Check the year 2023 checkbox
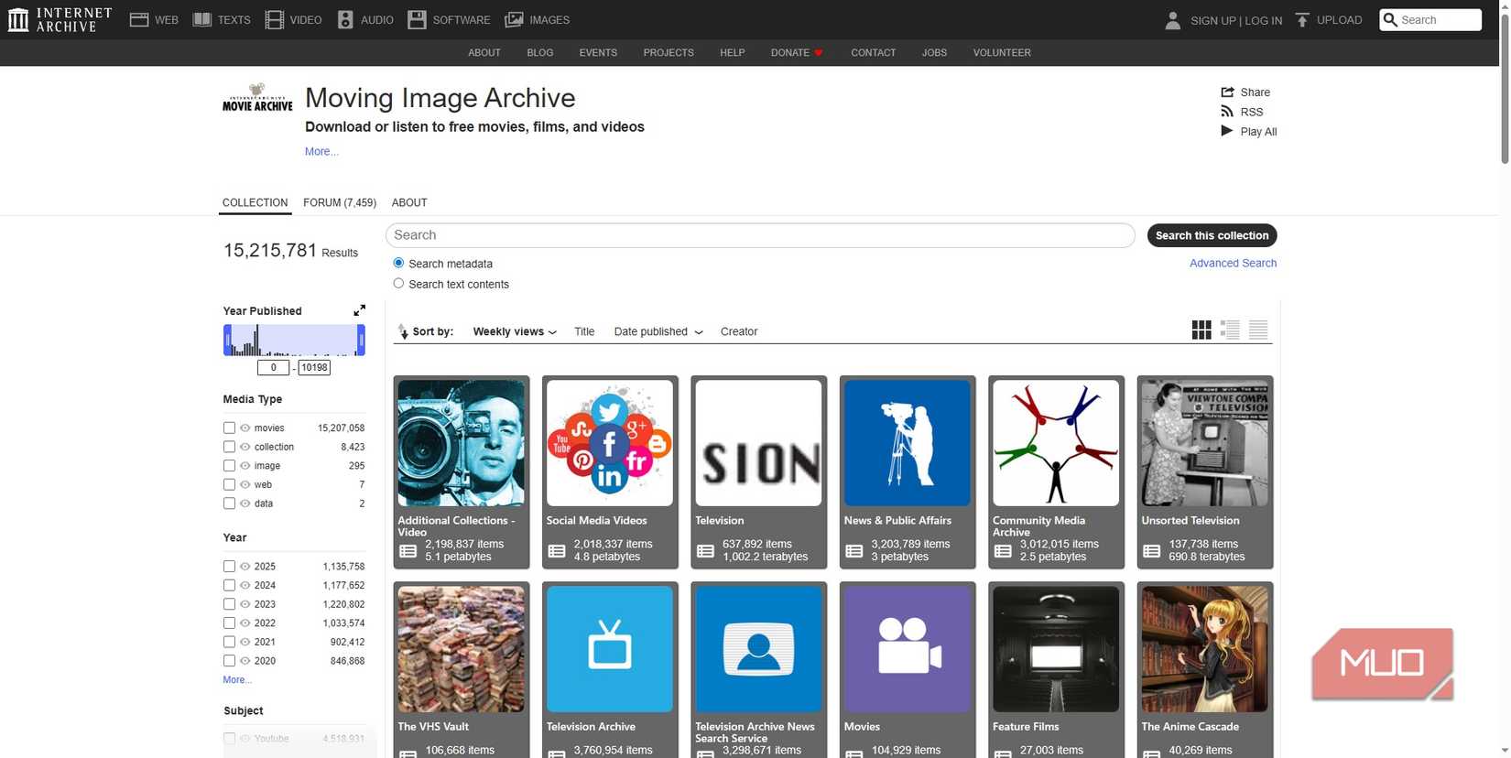 click(x=229, y=604)
